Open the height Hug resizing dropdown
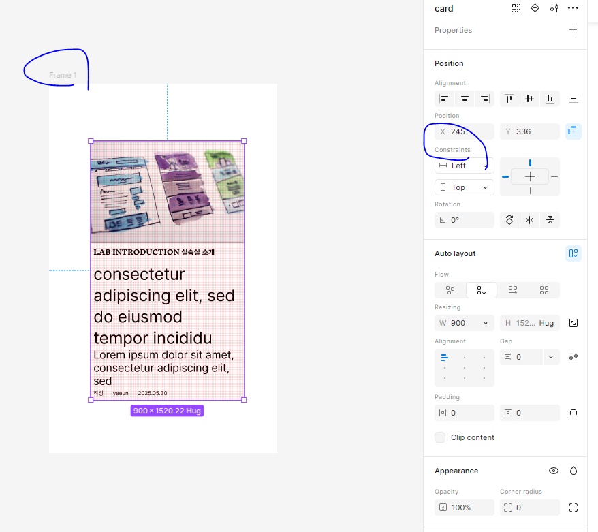 tap(546, 323)
